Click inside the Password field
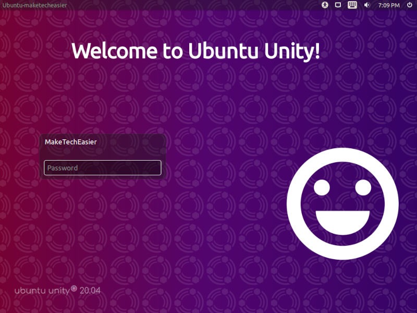This screenshot has width=417, height=313. coord(103,167)
